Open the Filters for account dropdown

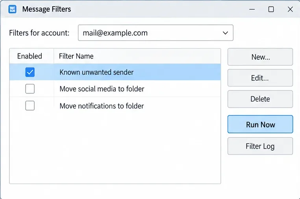coord(156,33)
